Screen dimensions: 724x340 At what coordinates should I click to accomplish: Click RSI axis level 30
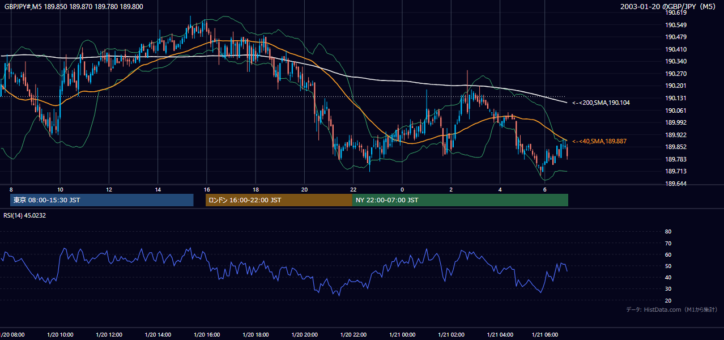tap(668, 289)
